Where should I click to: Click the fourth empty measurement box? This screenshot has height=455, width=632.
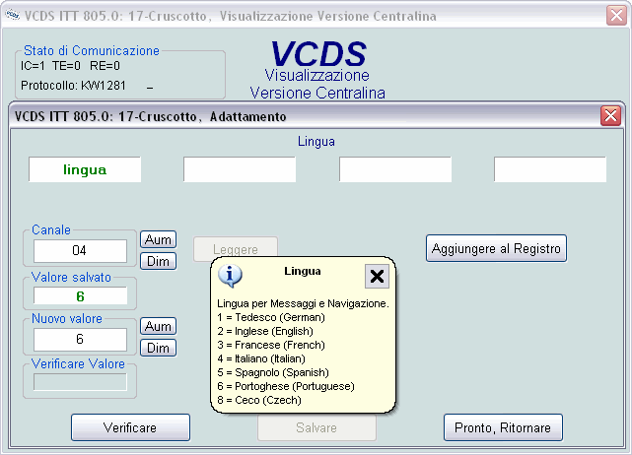[x=550, y=169]
